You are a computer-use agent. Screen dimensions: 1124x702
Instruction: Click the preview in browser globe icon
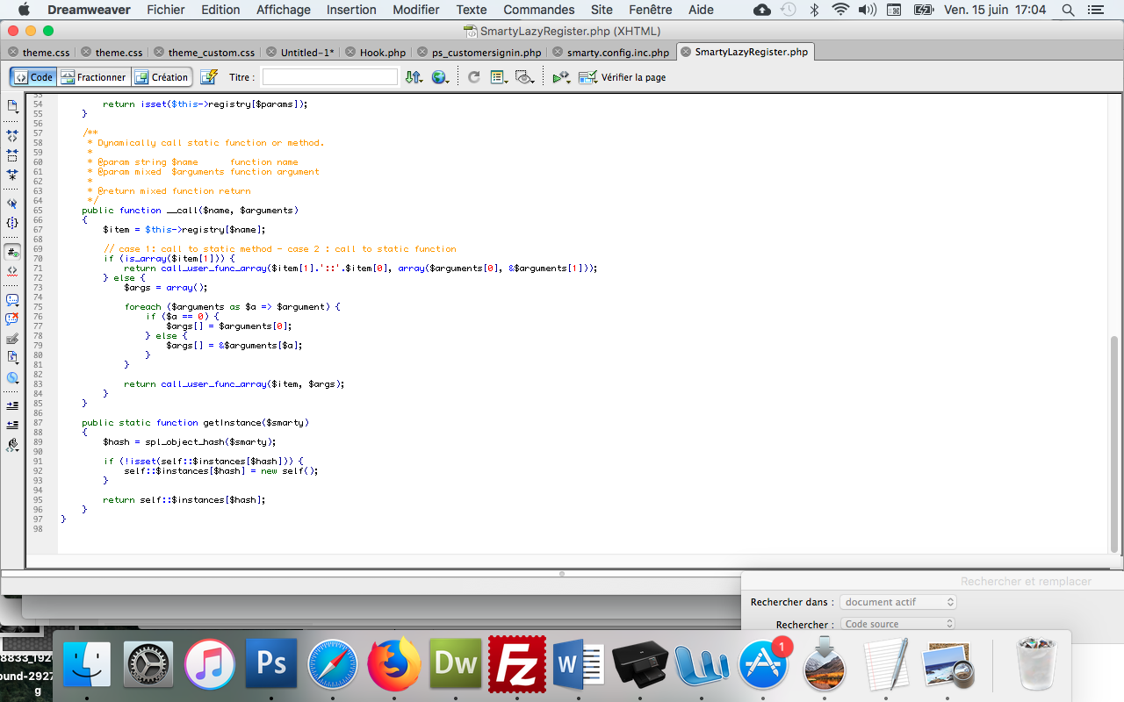[x=441, y=77]
